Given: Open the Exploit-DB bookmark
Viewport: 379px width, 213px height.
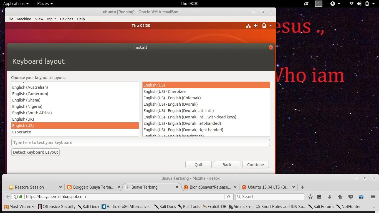Looking at the screenshot, I should pyautogui.click(x=214, y=207).
